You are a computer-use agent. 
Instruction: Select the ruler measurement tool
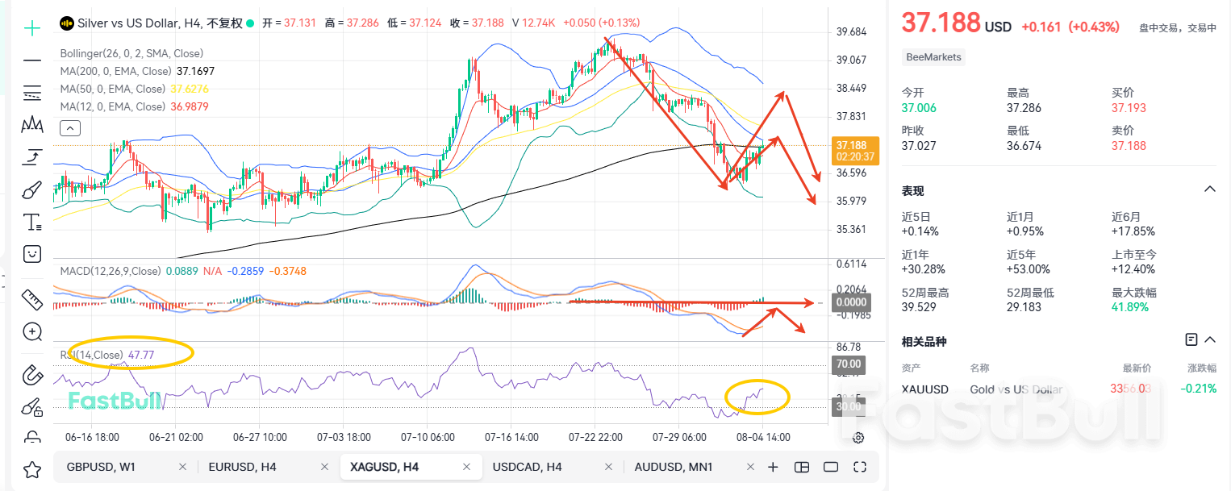[31, 300]
